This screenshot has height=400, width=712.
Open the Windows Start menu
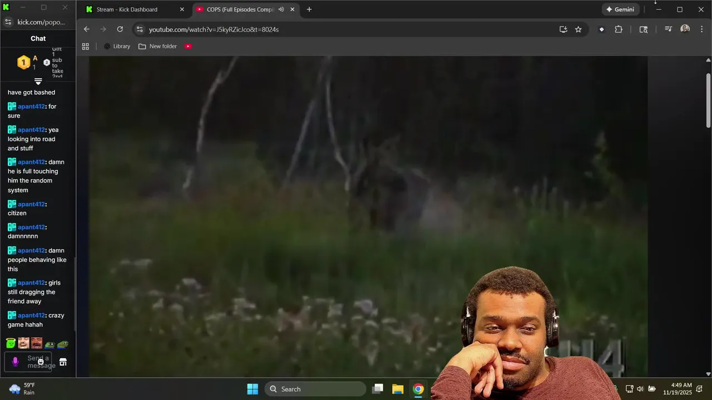(x=253, y=389)
